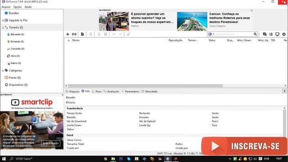Image resolution: width=288 pixels, height=162 pixels.
Task: Sort by Reprodução column header
Action: pyautogui.click(x=175, y=40)
